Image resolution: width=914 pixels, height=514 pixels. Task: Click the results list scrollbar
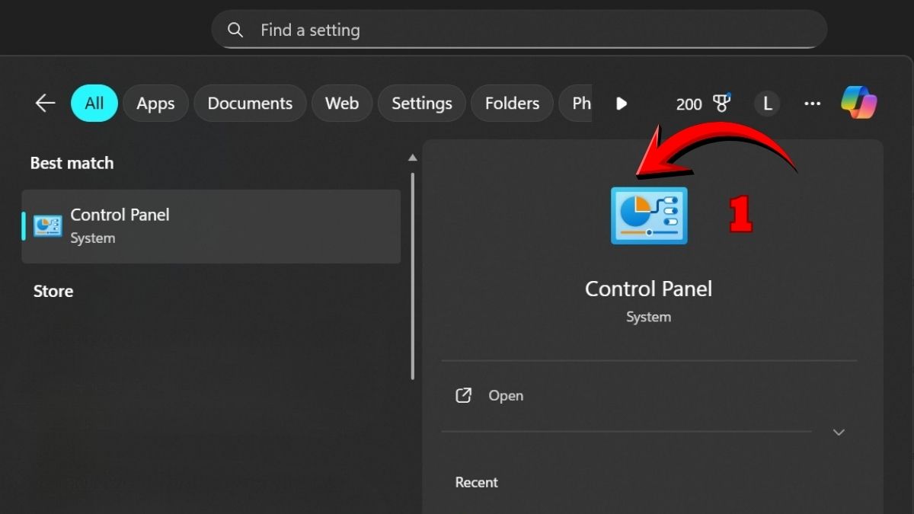tap(413, 276)
